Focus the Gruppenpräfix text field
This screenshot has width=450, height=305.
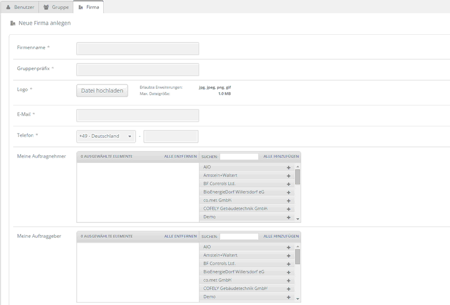[137, 70]
